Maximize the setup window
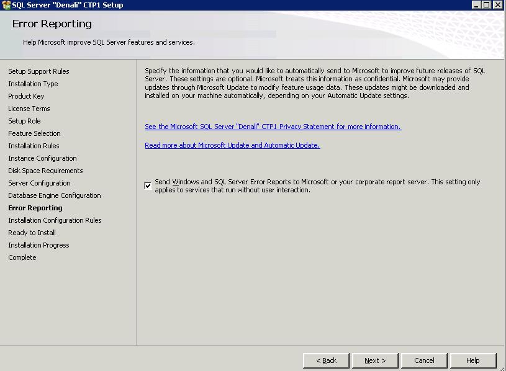The width and height of the screenshot is (506, 371). pos(487,5)
